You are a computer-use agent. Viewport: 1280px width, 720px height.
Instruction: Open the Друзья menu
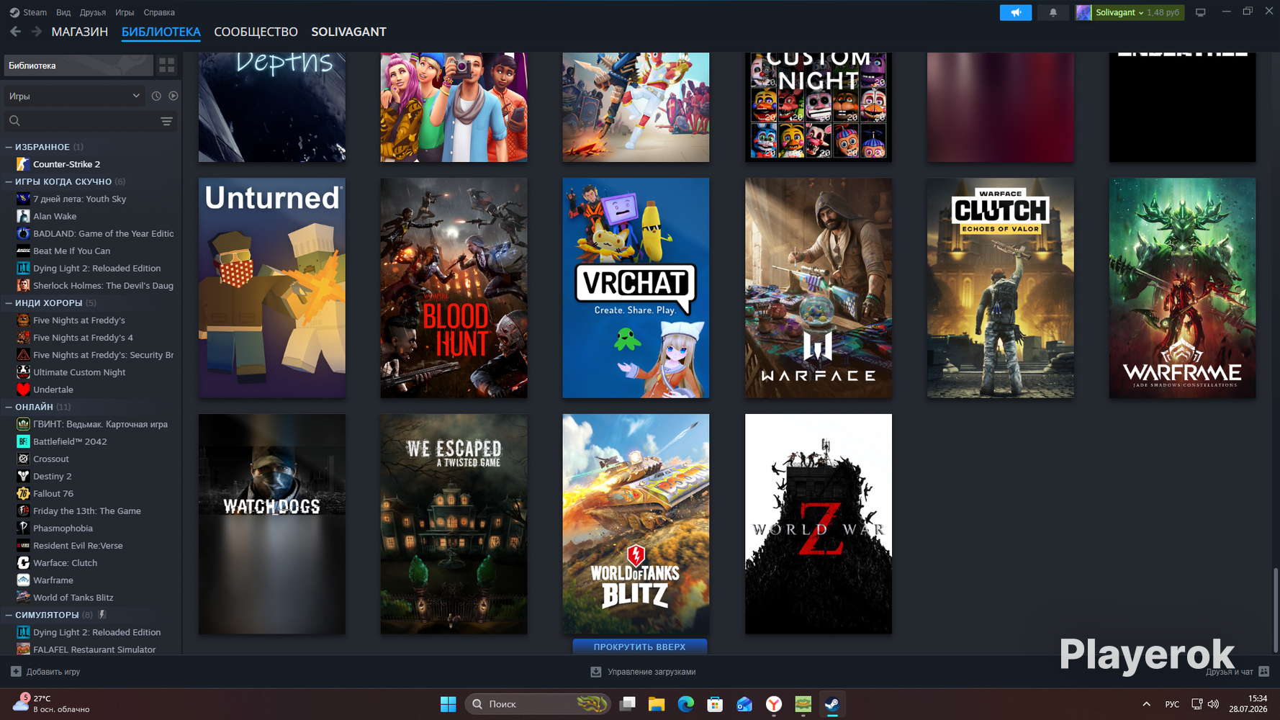click(93, 12)
